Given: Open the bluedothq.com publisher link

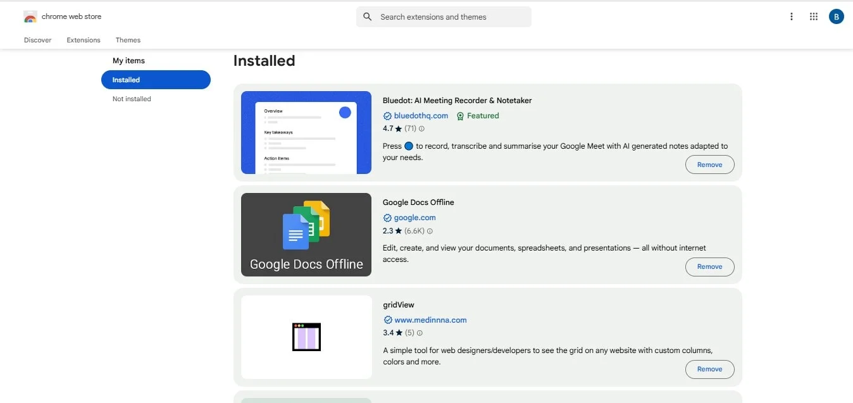Looking at the screenshot, I should [x=421, y=116].
